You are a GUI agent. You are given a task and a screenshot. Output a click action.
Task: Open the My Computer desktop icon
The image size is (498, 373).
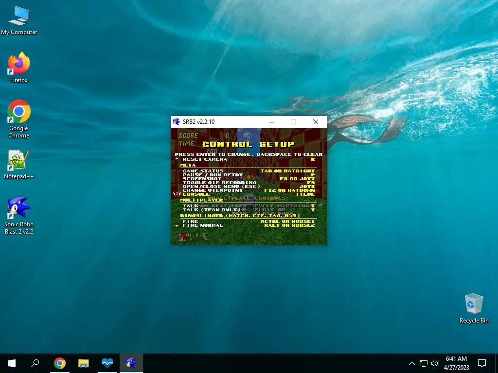(x=19, y=20)
